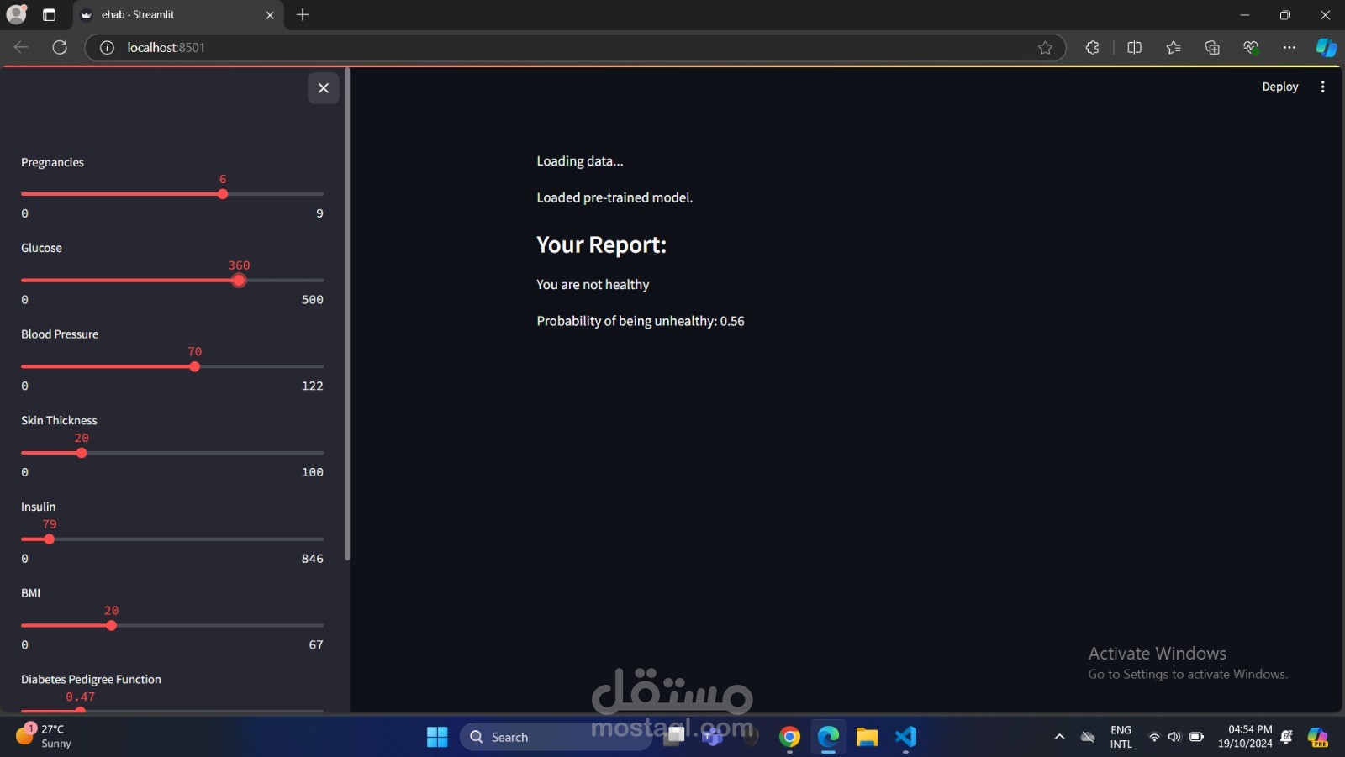Screen dimensions: 1345x757
Task: Open Browser essentials heart icon
Action: 1251,48
